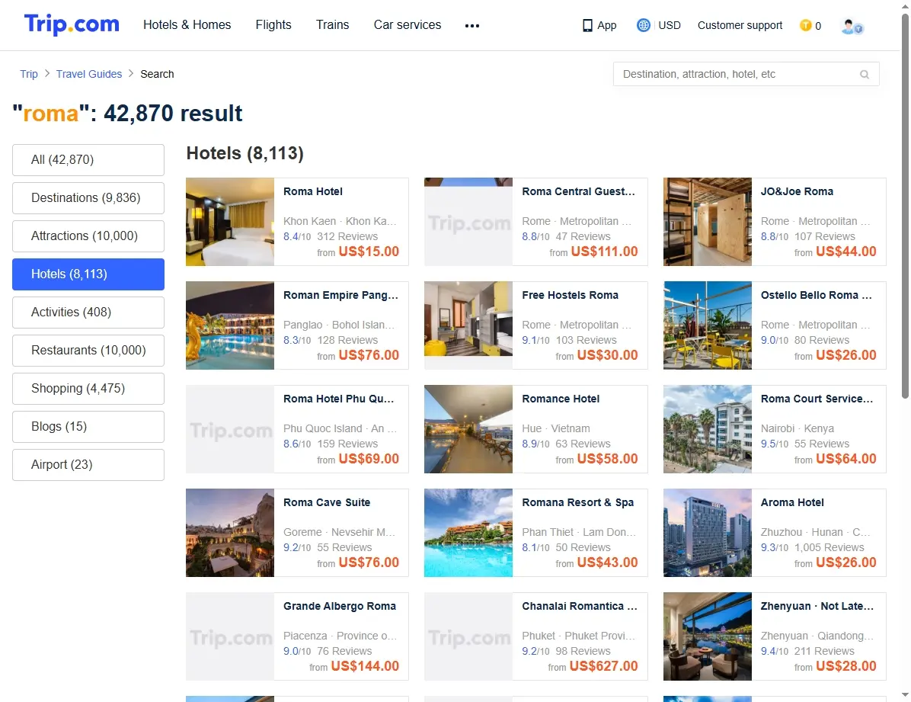The width and height of the screenshot is (911, 702).
Task: Change the USD currency setting
Action: click(x=670, y=25)
